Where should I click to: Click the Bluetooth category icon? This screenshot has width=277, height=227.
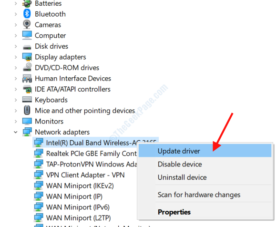pyautogui.click(x=27, y=14)
